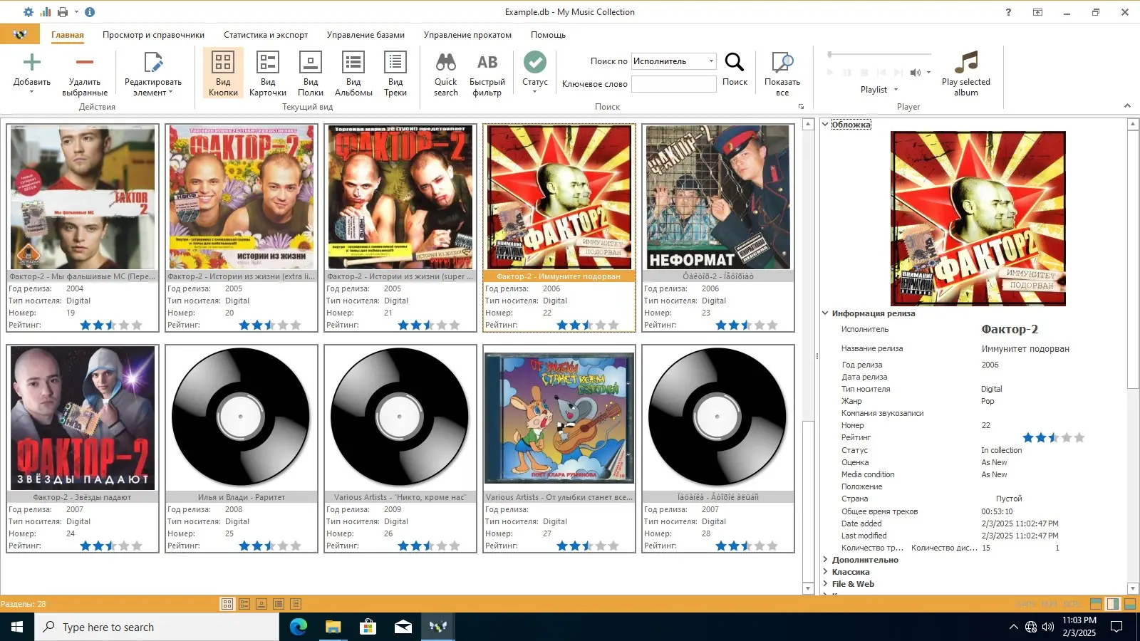
Task: Click the print icon in title bar
Action: [x=63, y=12]
